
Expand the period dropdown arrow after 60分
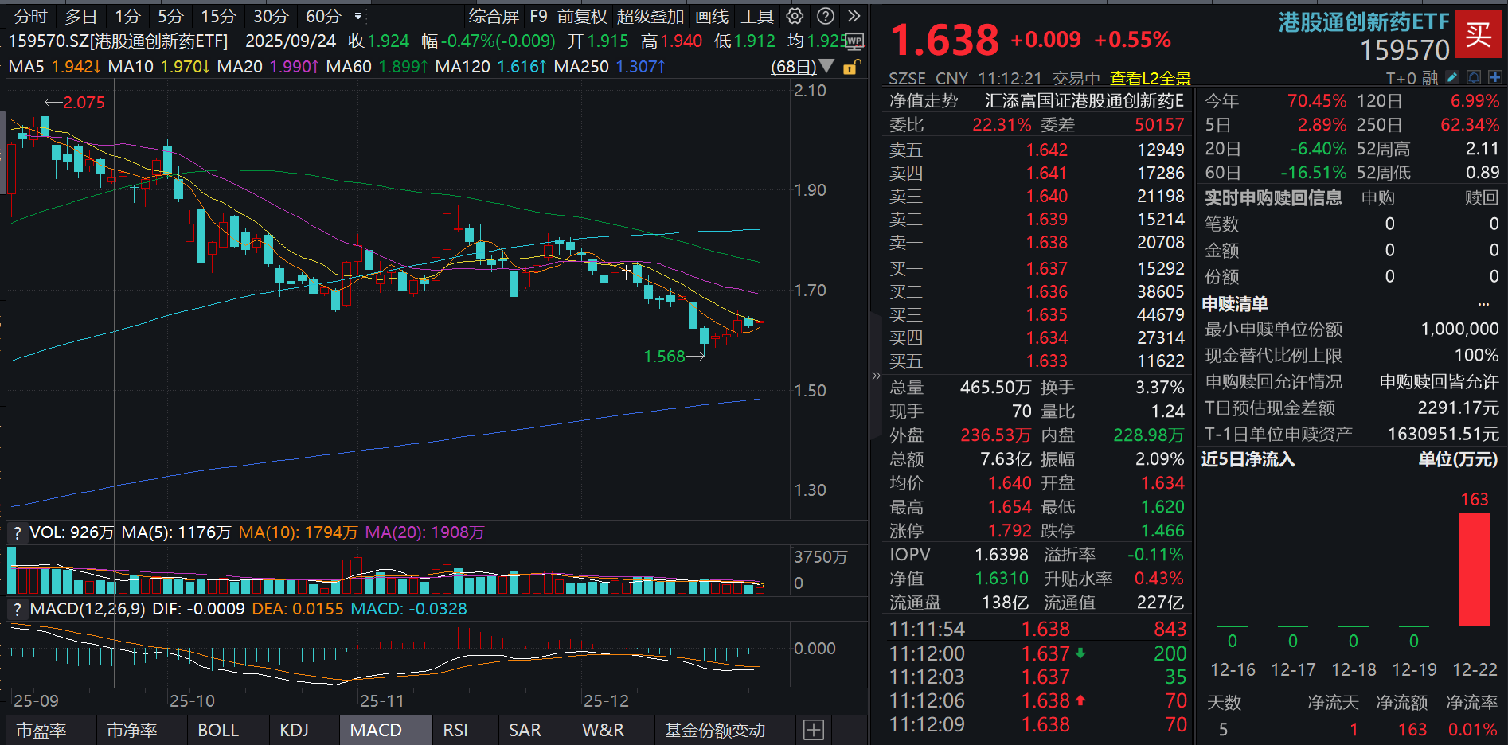click(x=358, y=16)
